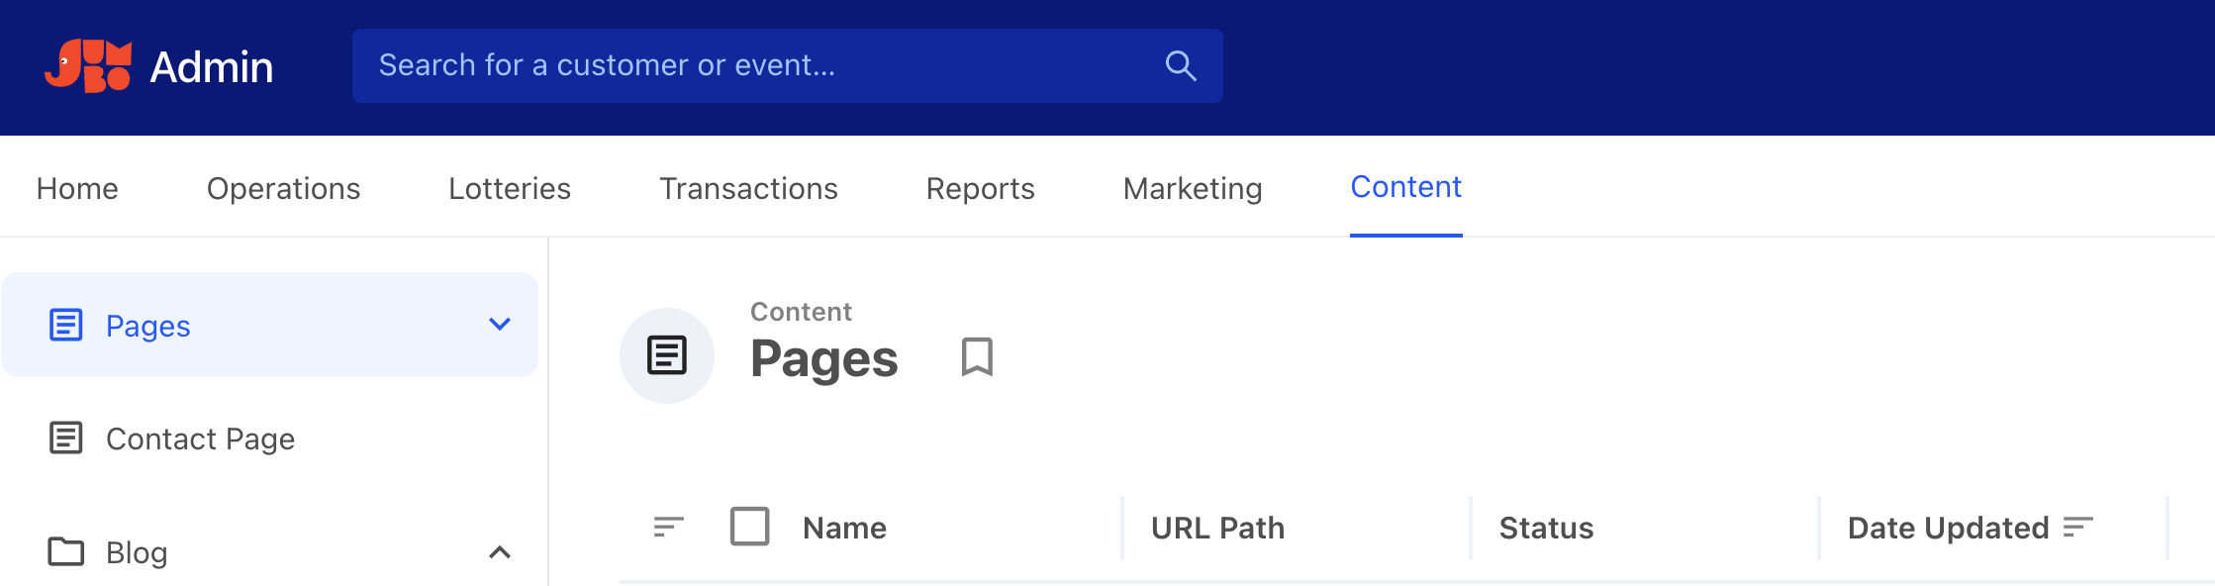Click the Date Updated sort icon

pos(2078,528)
